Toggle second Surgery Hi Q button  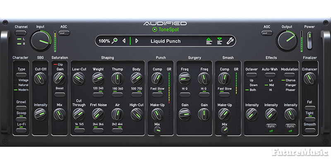[204, 94]
